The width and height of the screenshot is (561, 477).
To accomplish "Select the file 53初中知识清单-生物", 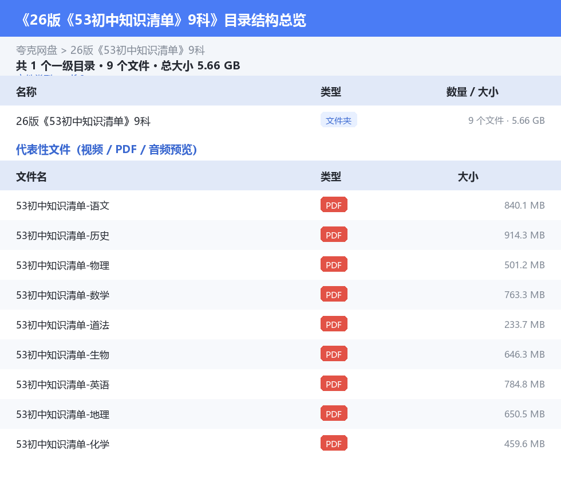I will pyautogui.click(x=62, y=354).
